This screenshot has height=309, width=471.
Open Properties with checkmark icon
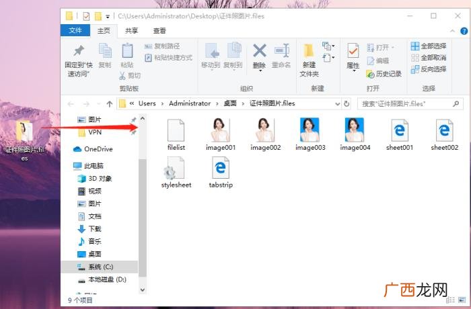[353, 56]
